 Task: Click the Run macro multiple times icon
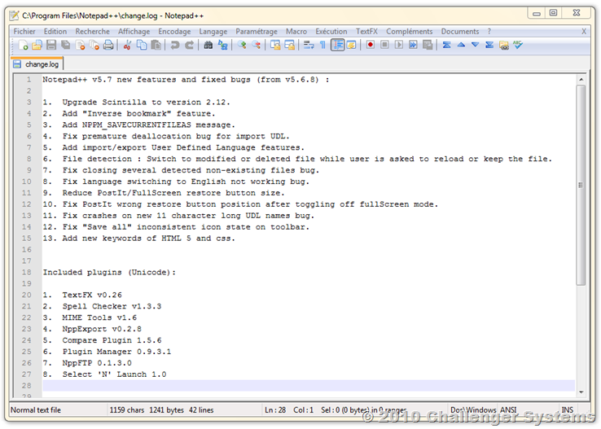click(x=413, y=46)
